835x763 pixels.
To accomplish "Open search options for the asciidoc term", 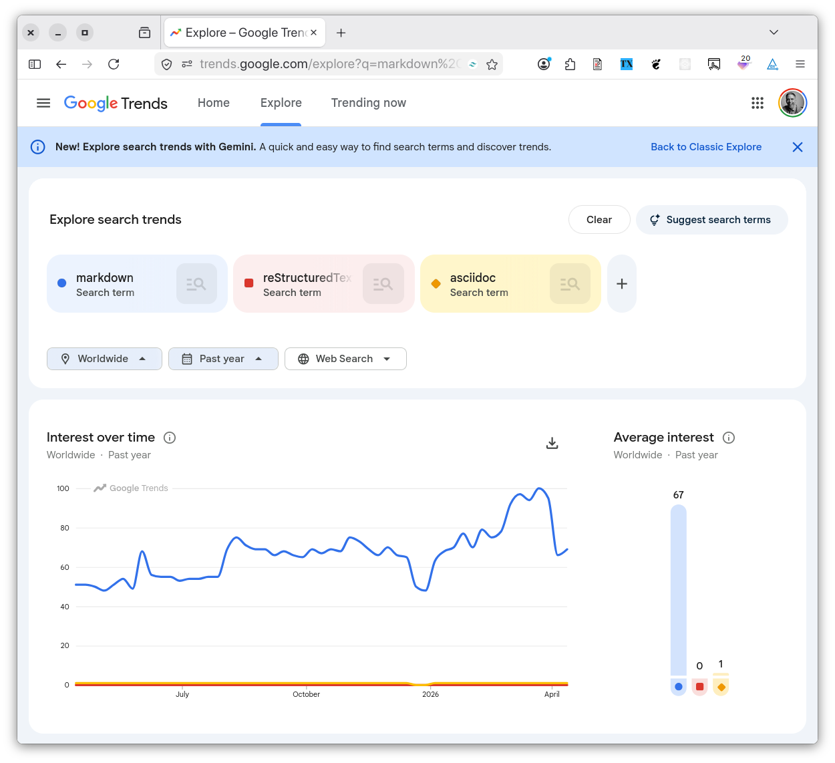I will coord(570,283).
